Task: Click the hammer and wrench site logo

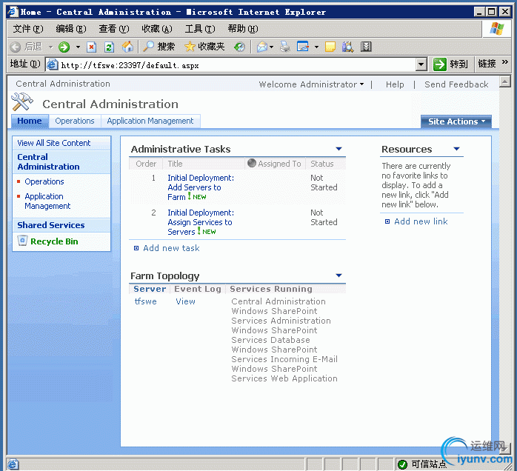Action: [x=22, y=102]
